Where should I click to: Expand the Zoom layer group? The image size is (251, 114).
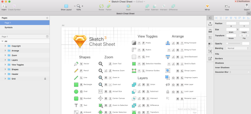pos(5,55)
